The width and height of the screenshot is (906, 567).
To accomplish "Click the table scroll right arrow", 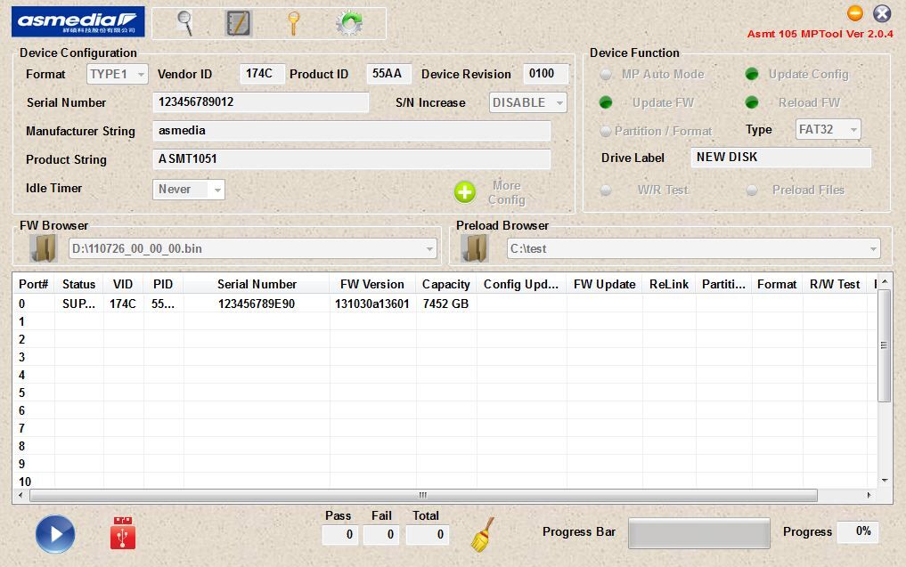I will [869, 496].
